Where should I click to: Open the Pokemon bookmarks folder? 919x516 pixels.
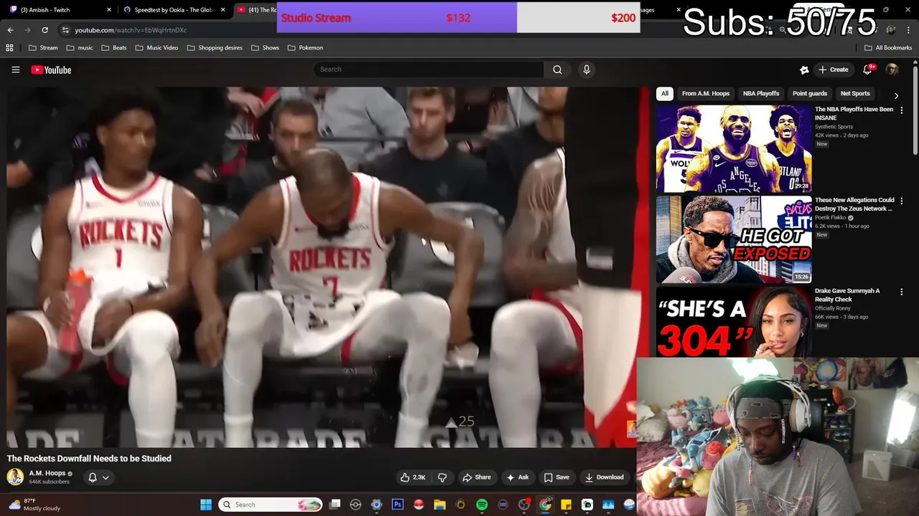coord(305,48)
